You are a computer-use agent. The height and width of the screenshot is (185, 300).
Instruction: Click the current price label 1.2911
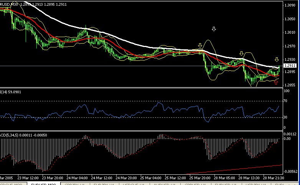(290, 66)
